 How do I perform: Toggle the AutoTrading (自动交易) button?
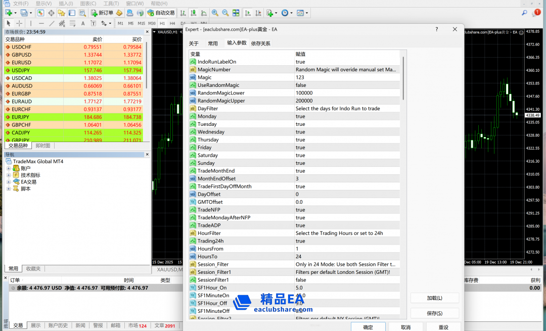pyautogui.click(x=161, y=13)
